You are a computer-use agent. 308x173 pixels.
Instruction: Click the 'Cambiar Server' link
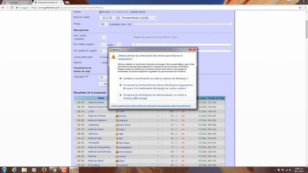pyautogui.click(x=138, y=12)
